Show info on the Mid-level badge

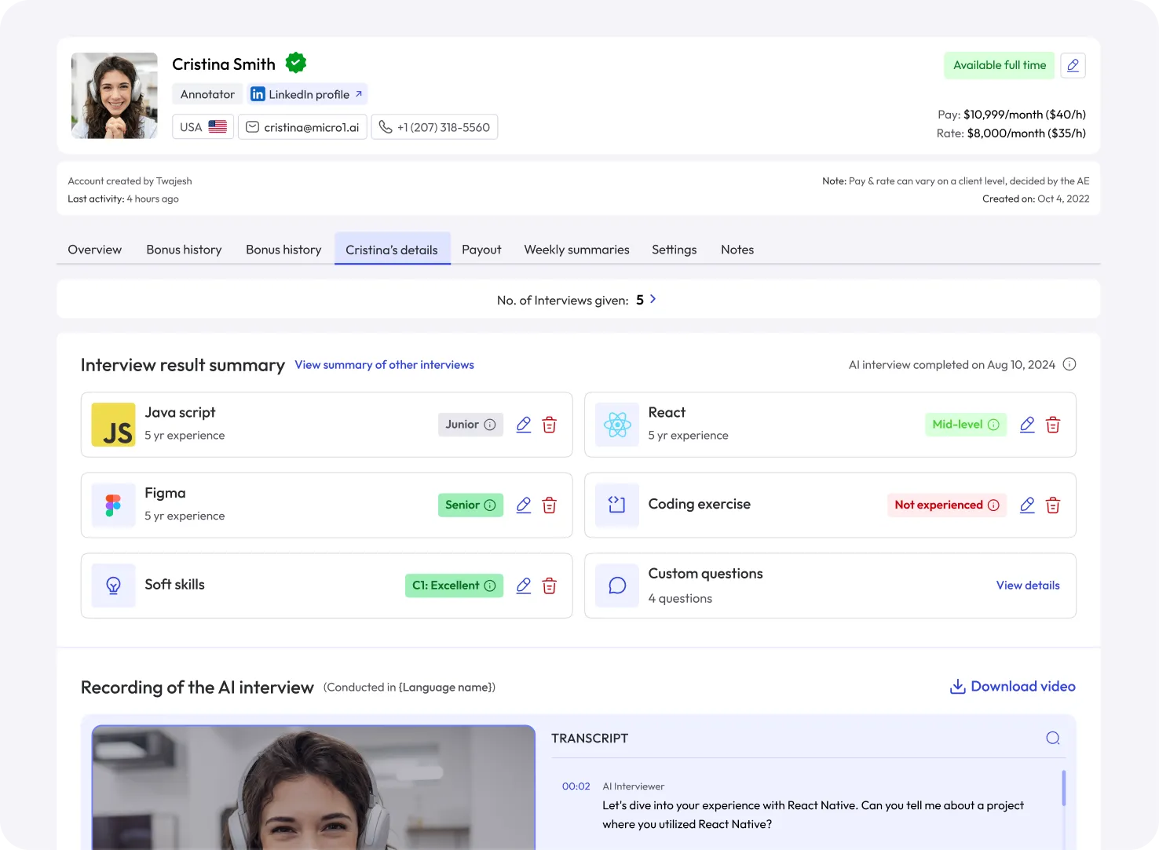coord(993,425)
